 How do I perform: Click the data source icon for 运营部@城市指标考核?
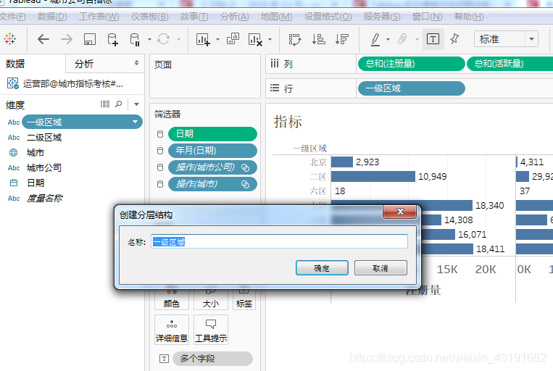pyautogui.click(x=13, y=83)
